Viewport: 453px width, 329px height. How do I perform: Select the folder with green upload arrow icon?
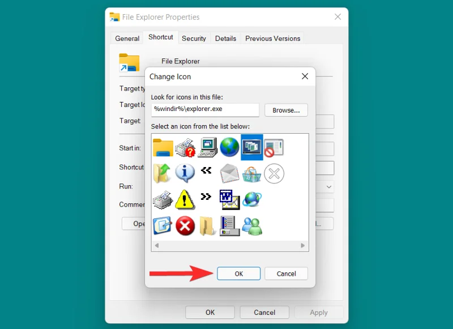[163, 173]
